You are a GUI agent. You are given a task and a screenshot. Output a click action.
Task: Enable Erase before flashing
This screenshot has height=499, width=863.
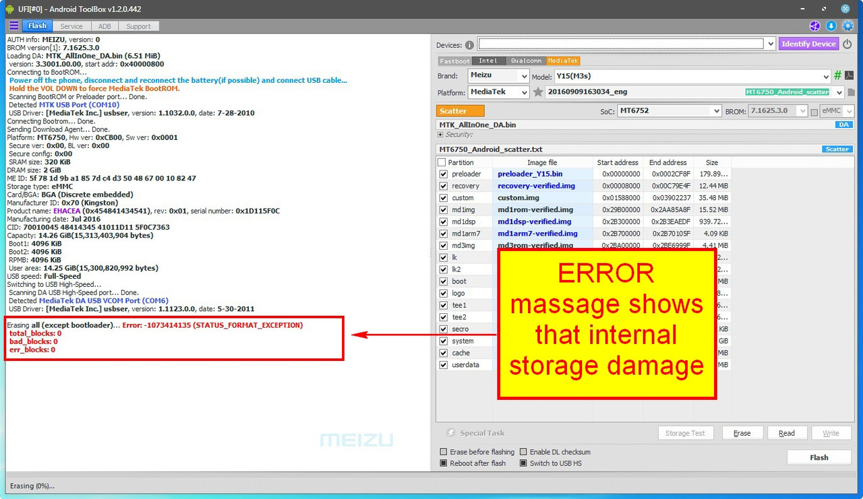click(443, 452)
